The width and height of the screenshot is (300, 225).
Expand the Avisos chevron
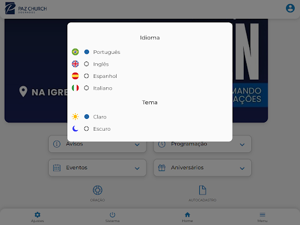(x=137, y=145)
